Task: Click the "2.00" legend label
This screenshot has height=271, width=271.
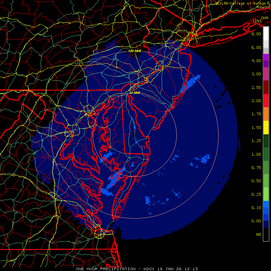Action: 256,101
